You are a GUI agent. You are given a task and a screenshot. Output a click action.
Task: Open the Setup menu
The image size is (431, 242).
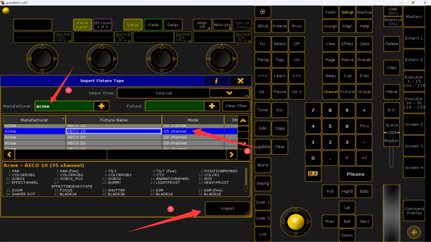(347, 12)
